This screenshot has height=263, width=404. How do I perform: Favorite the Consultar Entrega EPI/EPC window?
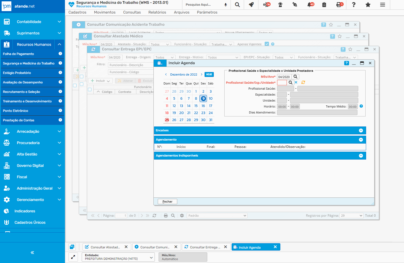350,49
